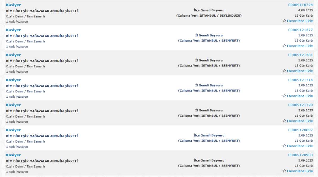Screen dimensions: 318x177
Task: Click the star icon for listing 00009120897
Action: [x=284, y=146]
